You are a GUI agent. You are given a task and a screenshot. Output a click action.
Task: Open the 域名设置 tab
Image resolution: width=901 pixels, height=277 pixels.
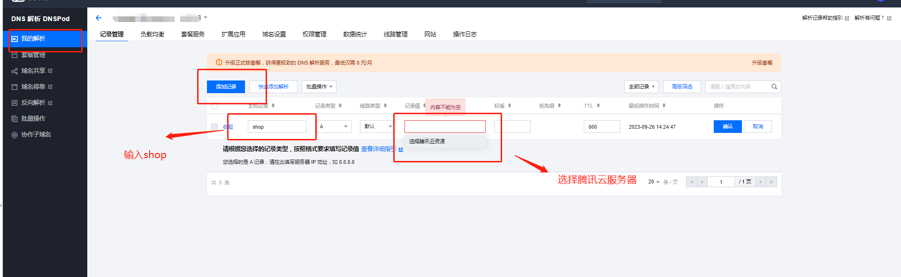(274, 34)
